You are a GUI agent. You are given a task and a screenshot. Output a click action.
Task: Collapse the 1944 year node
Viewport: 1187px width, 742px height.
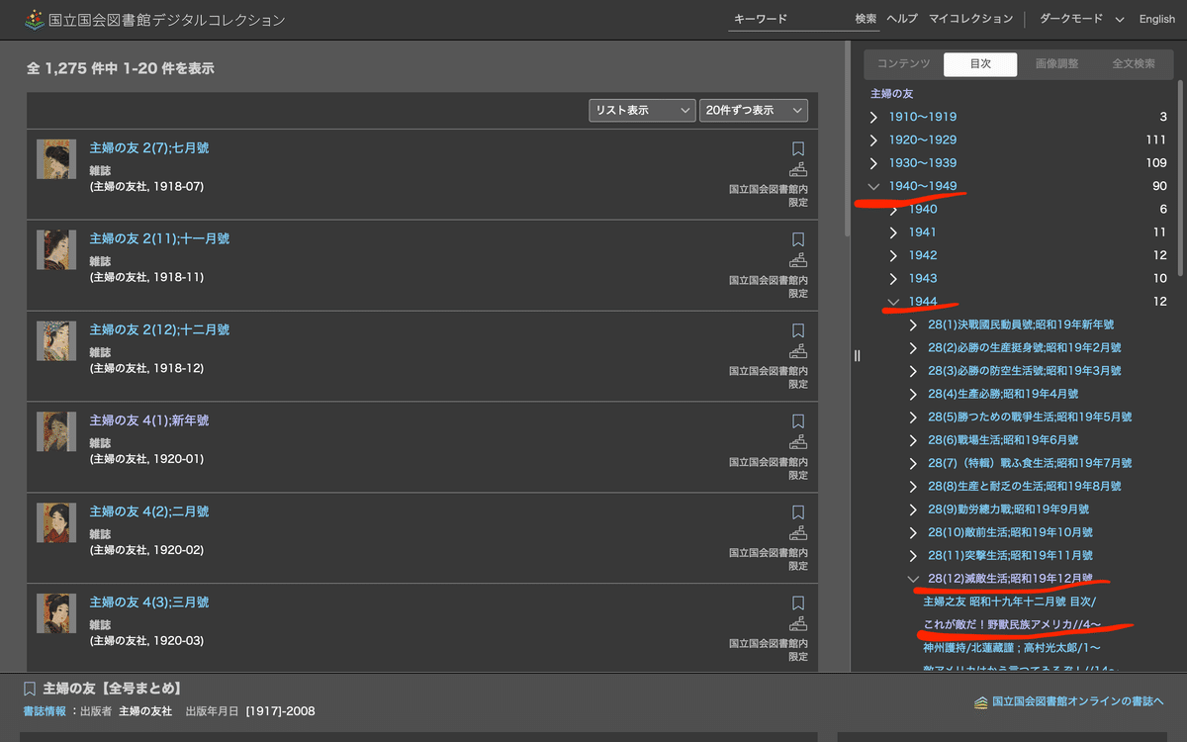pyautogui.click(x=894, y=302)
